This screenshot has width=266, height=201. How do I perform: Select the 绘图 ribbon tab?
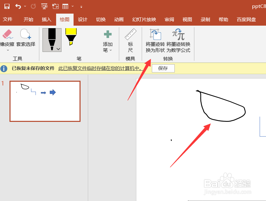(65, 20)
